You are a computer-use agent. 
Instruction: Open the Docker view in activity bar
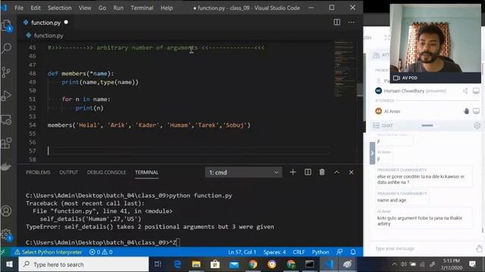point(6,166)
